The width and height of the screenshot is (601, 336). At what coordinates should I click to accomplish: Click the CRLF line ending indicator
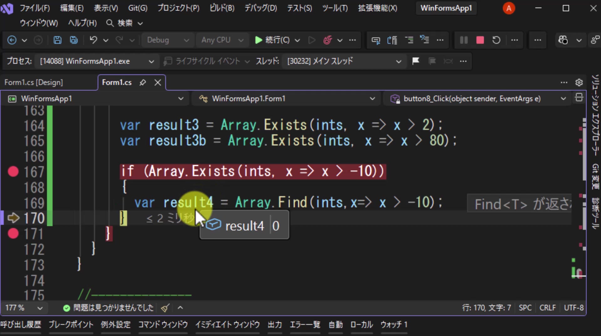click(x=547, y=308)
